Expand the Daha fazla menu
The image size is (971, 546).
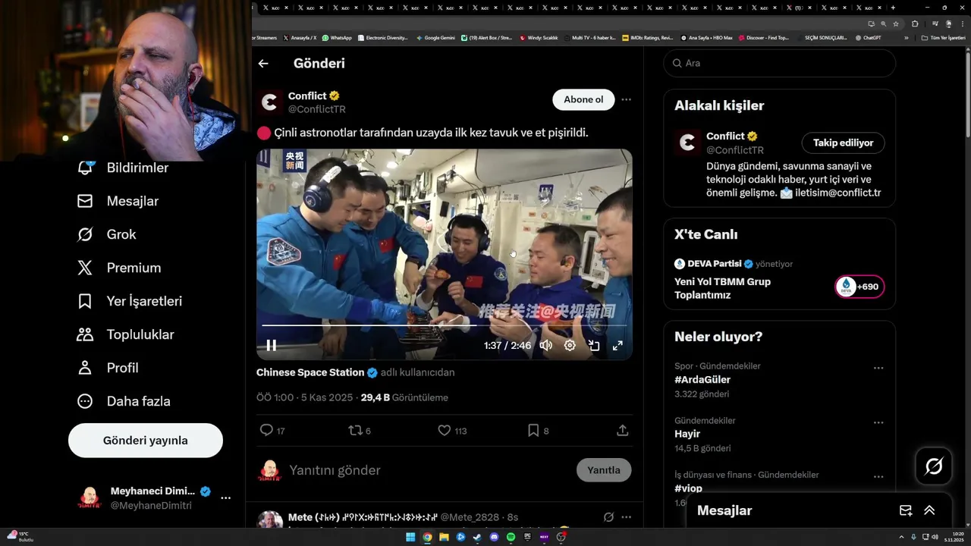coord(124,401)
